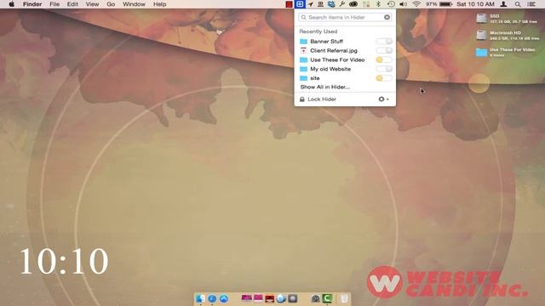545x306 pixels.
Task: Open Notification Center icon
Action: click(x=531, y=4)
